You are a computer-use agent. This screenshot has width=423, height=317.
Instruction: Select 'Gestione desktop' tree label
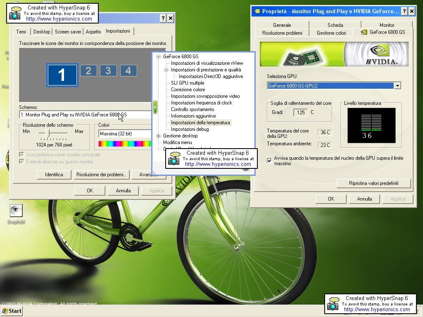[x=180, y=136]
